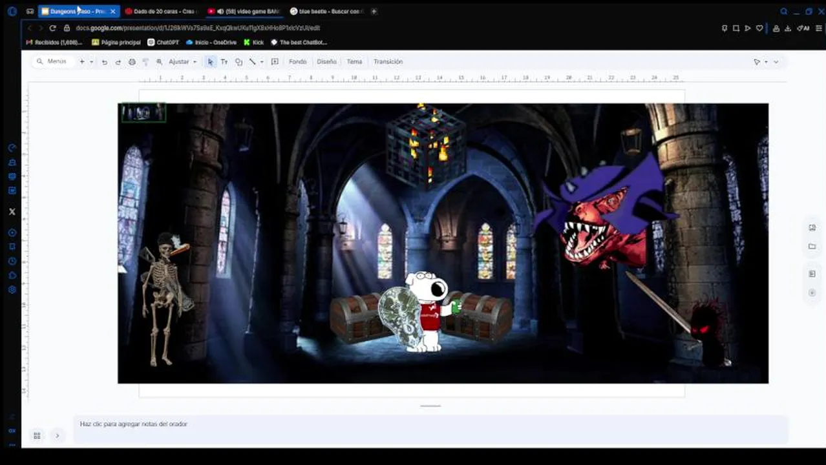
Task: Switch to the Dungeons presentation tab
Action: tap(78, 11)
